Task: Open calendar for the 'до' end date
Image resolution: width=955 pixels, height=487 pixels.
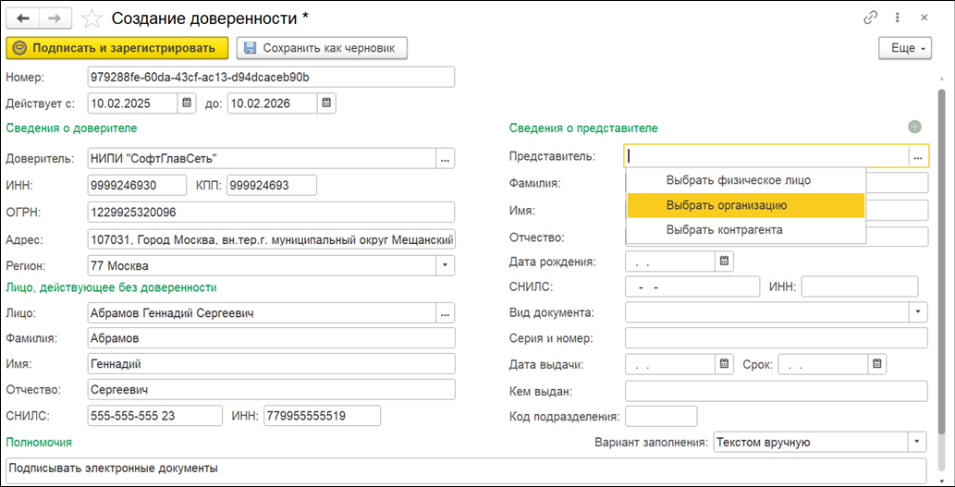Action: 327,103
